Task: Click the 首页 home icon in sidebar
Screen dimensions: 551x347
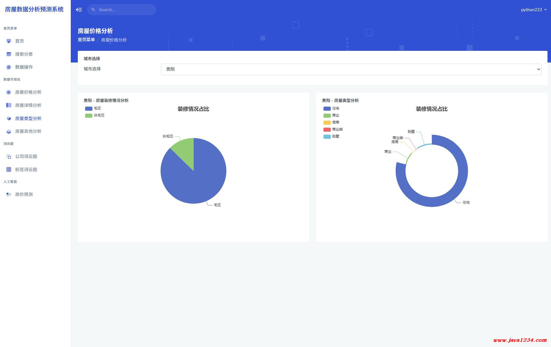Action: point(9,41)
